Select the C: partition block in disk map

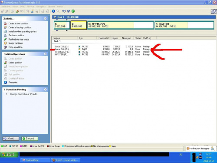[62, 25]
